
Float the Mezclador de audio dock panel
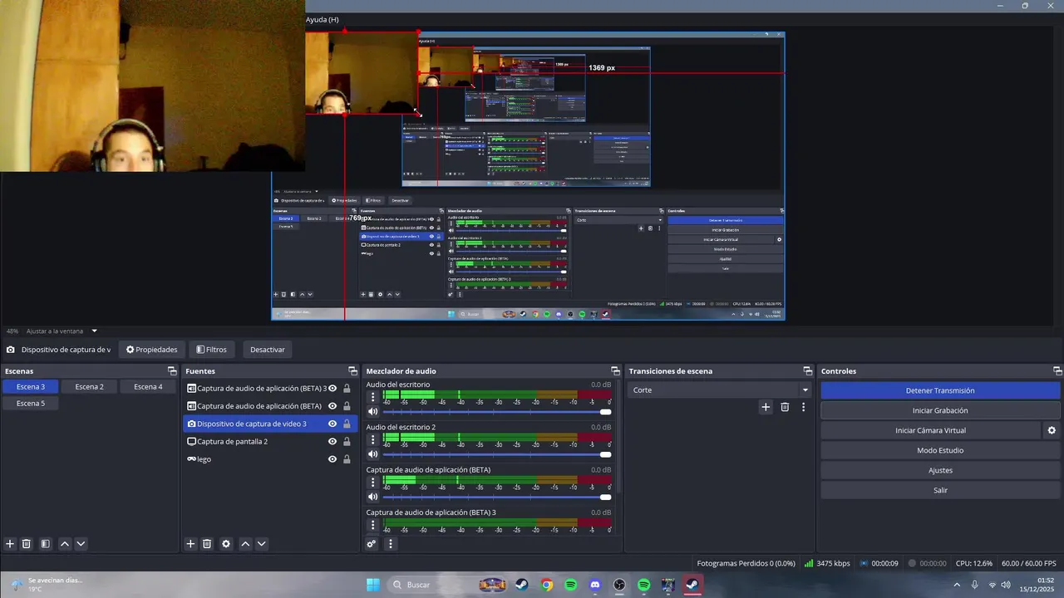[615, 371]
